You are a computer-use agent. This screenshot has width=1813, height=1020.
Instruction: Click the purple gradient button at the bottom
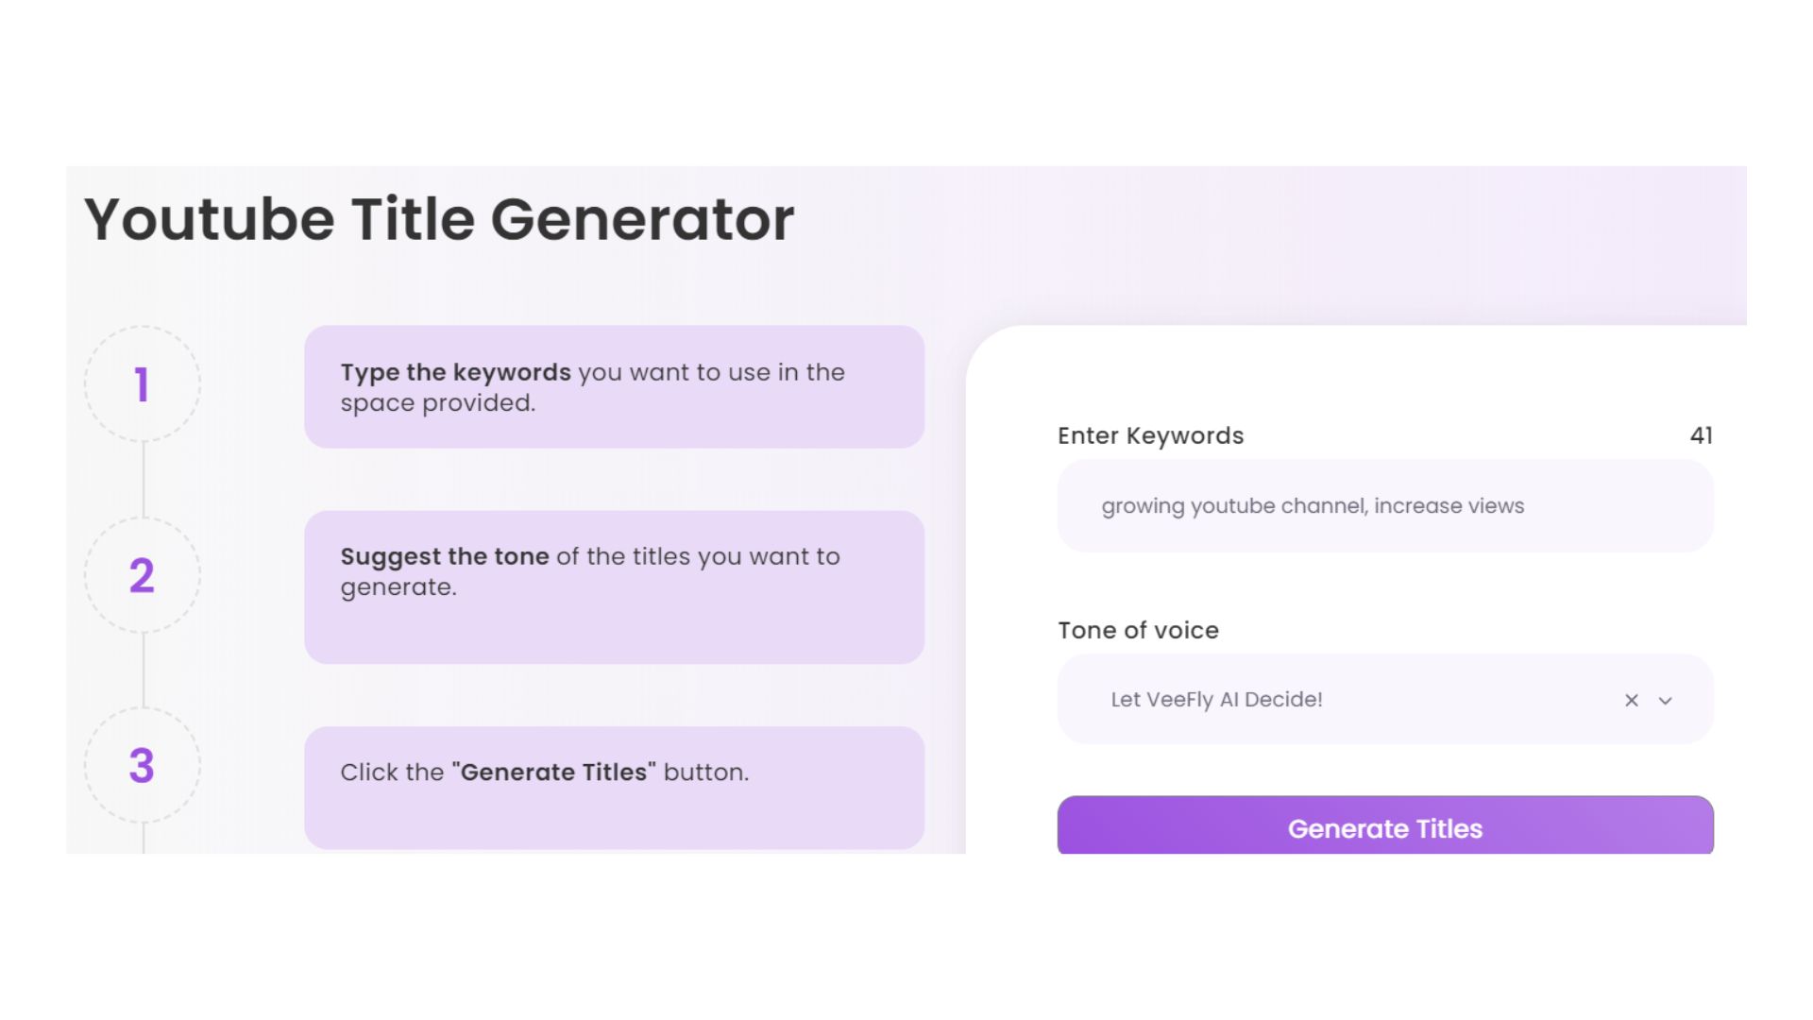1385,827
